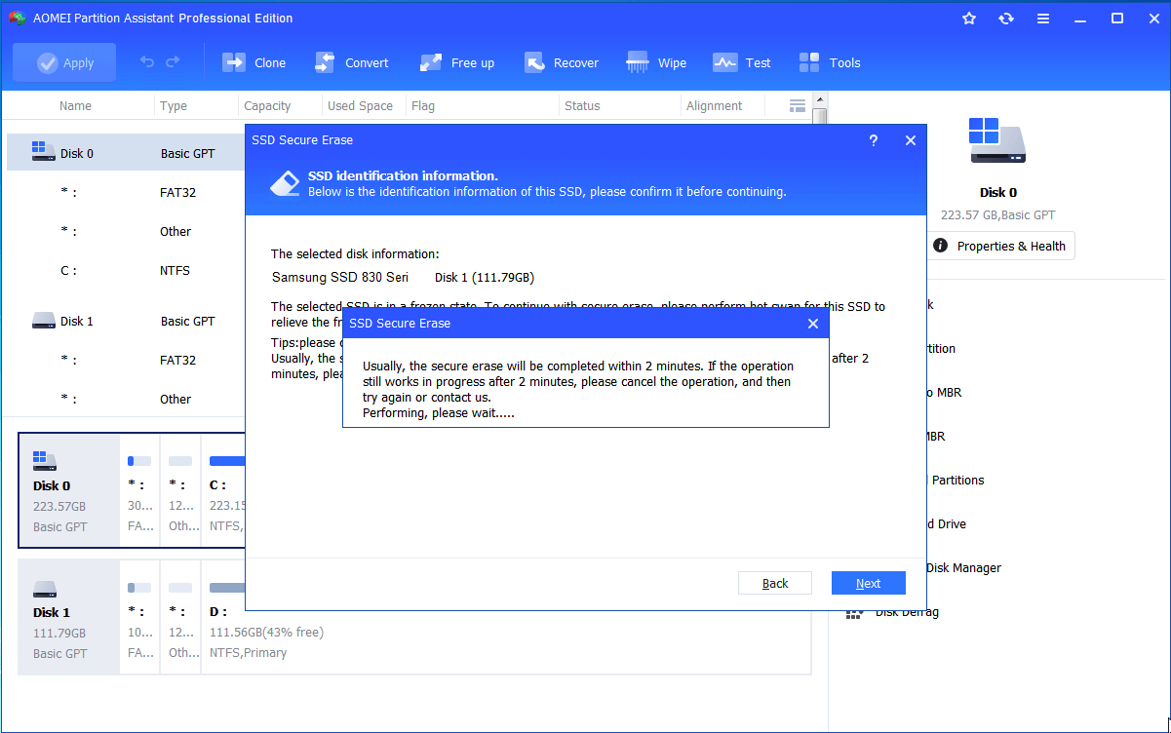The height and width of the screenshot is (733, 1171).
Task: Click the Properties & Health button
Action: [x=998, y=246]
